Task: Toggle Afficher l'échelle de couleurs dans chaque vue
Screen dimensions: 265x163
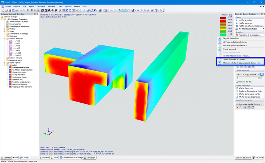Action: click(241, 63)
